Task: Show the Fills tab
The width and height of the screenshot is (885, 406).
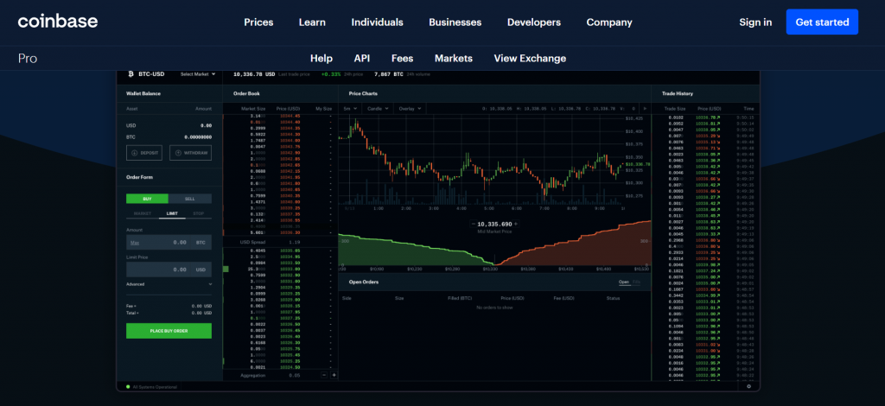Action: pyautogui.click(x=637, y=282)
